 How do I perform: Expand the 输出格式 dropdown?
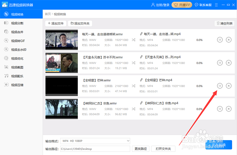tap(95, 141)
